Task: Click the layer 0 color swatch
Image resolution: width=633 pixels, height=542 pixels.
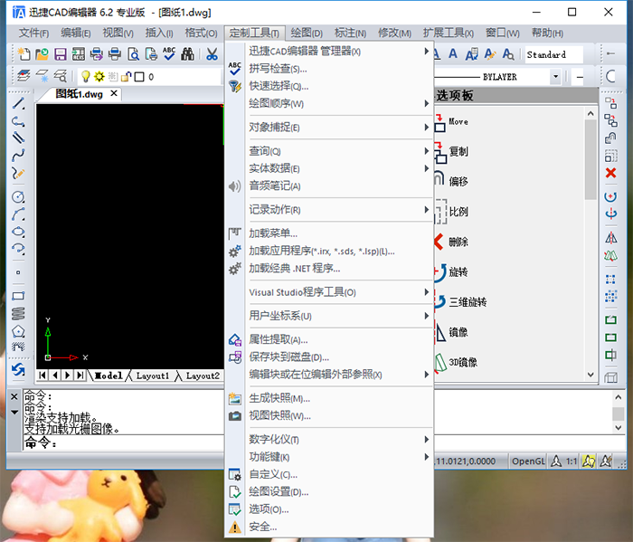Action: 139,77
